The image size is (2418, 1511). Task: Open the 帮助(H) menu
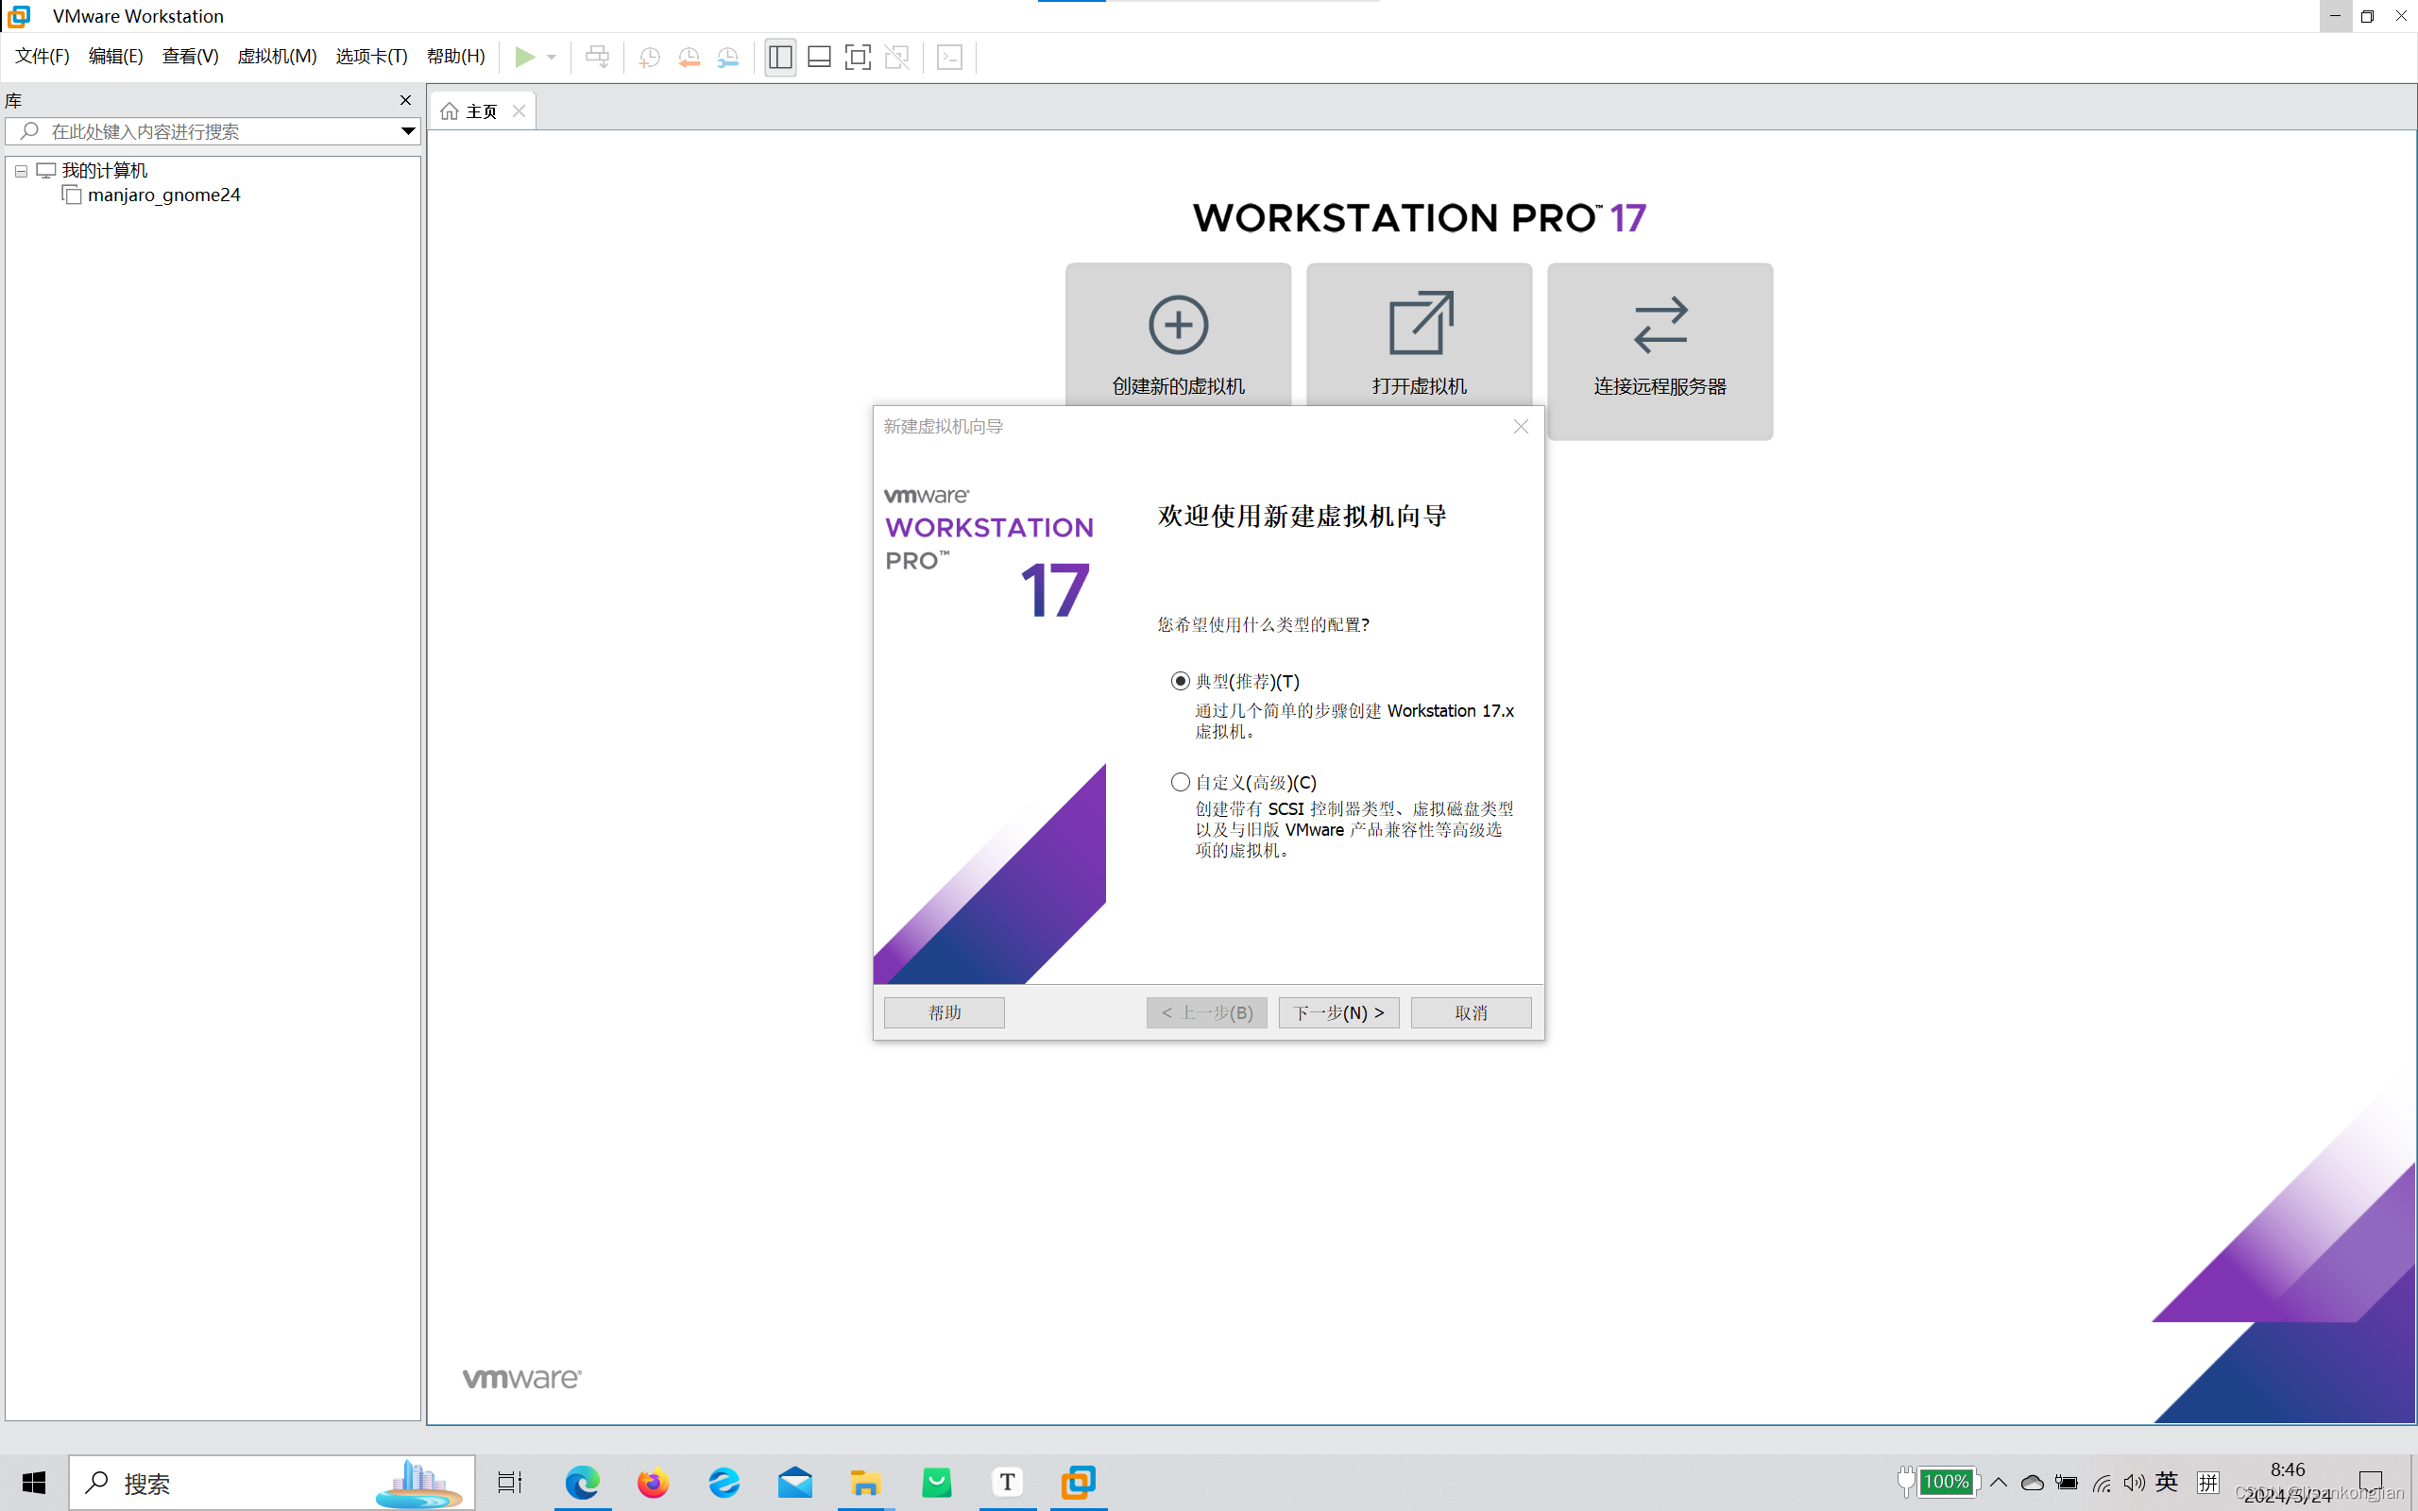pos(455,56)
